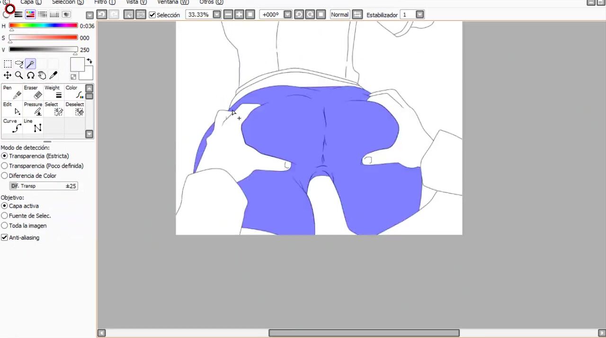606x338 pixels.
Task: Select the Eraser linework tool
Action: (33, 92)
